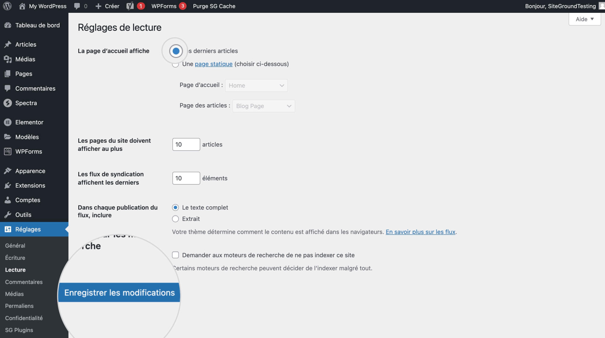This screenshot has width=605, height=338.
Task: Click the Spectra logo icon
Action: pos(8,103)
